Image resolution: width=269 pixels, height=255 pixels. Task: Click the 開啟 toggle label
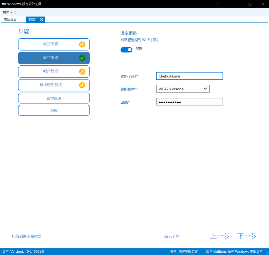(x=139, y=49)
